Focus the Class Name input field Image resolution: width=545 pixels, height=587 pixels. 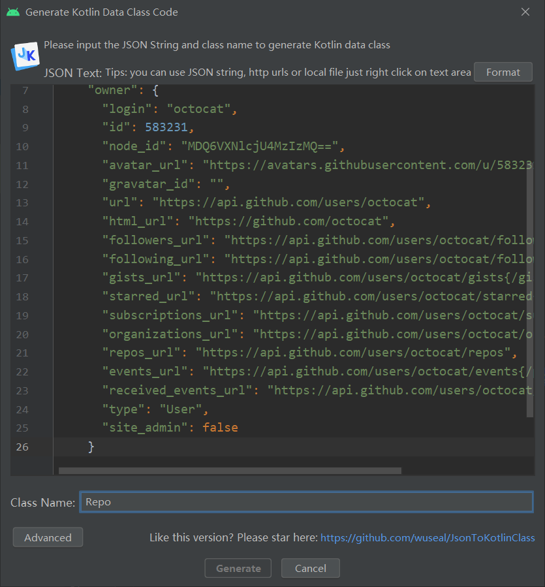[x=306, y=501]
